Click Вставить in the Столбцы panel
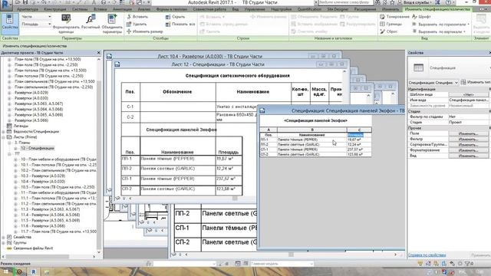Image resolution: width=491 pixels, height=276 pixels. 137,17
